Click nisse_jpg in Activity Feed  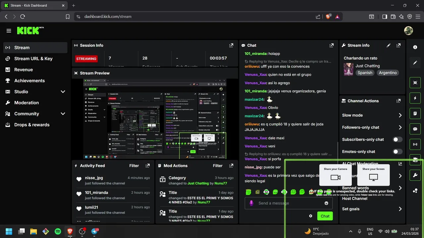coord(94,178)
